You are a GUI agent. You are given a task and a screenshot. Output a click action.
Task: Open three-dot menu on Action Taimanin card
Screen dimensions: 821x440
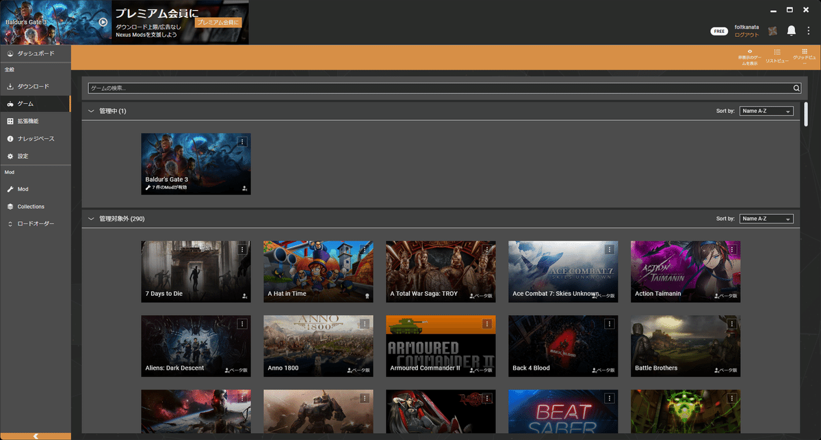pyautogui.click(x=731, y=249)
